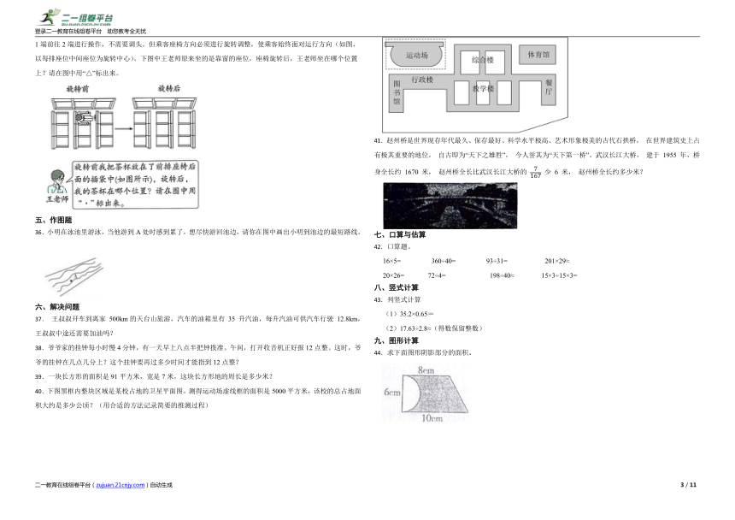
Task: Click the expression "198÷40"
Action: click(500, 275)
